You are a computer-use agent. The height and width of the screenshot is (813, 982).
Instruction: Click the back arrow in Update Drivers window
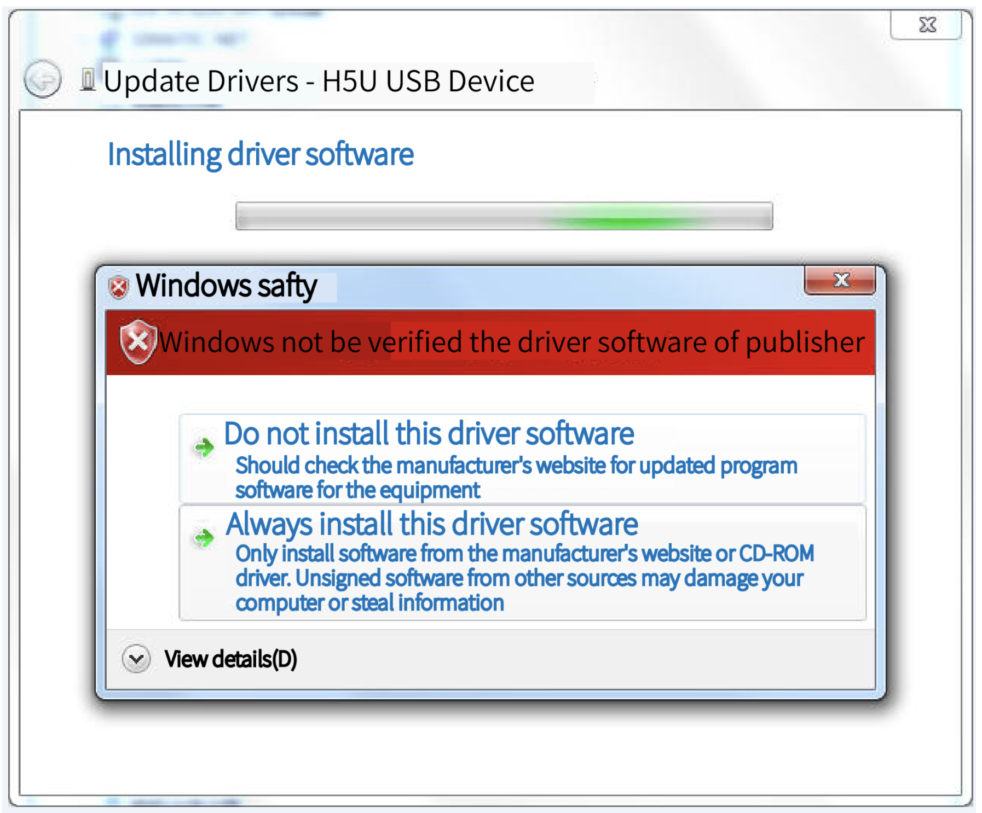point(42,79)
